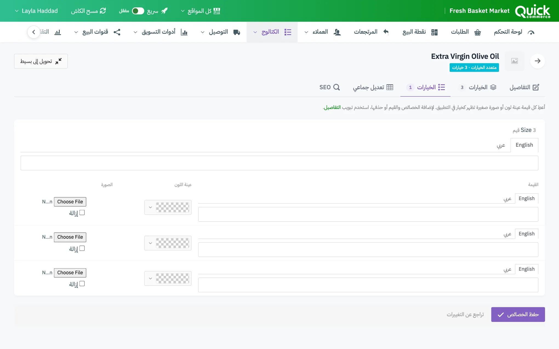The height and width of the screenshot is (349, 559).
Task: Click the convert to simple button
Action: (41, 61)
